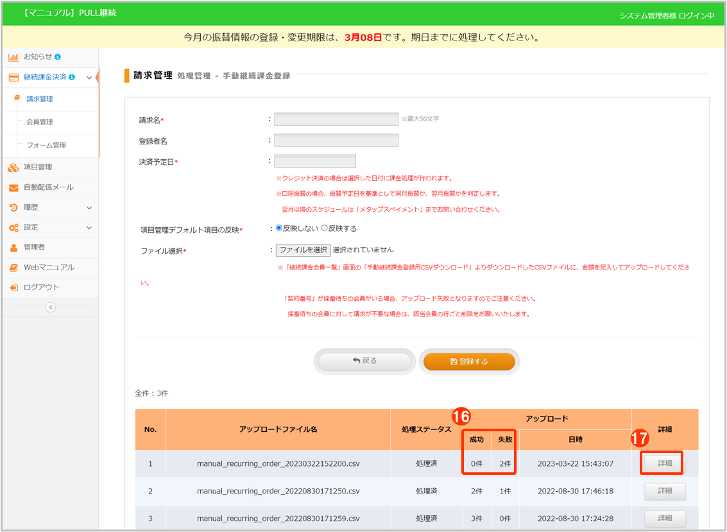The image size is (727, 532).
Task: Open 会員管理 in the sidebar
Action: (x=40, y=122)
